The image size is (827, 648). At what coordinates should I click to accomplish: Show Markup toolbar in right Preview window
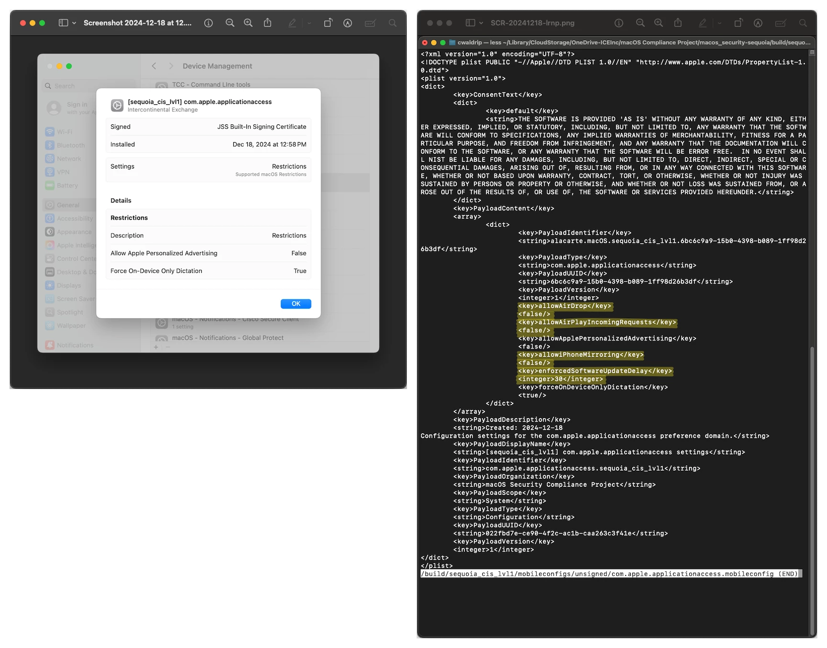coord(758,23)
